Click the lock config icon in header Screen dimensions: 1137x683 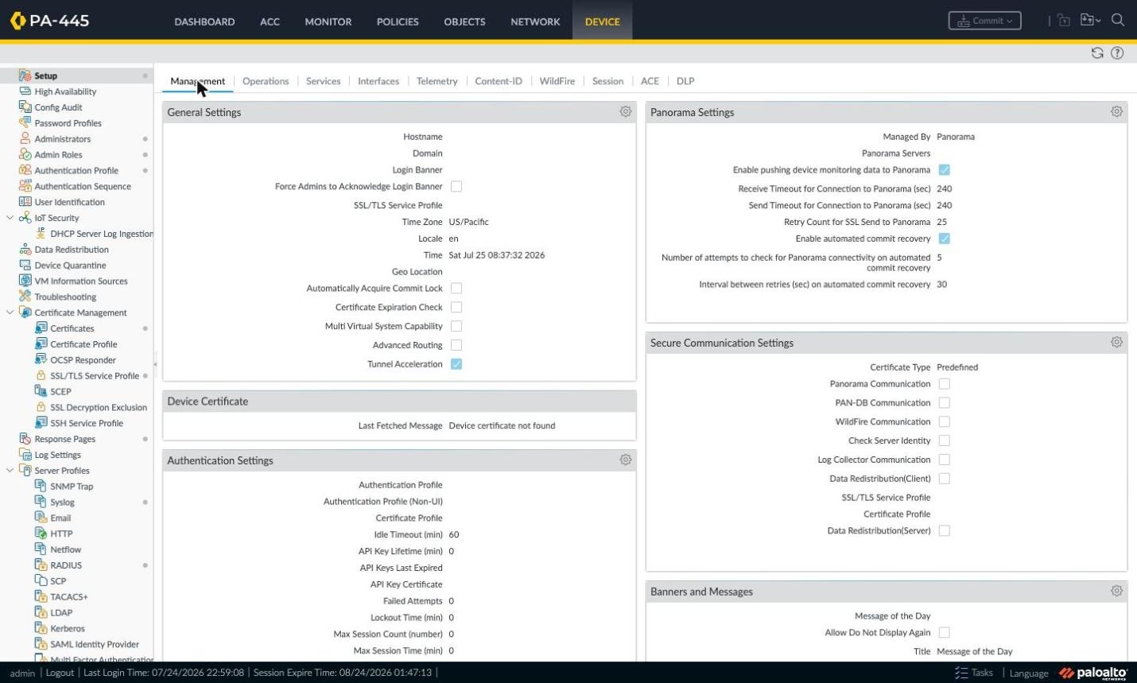click(1063, 21)
